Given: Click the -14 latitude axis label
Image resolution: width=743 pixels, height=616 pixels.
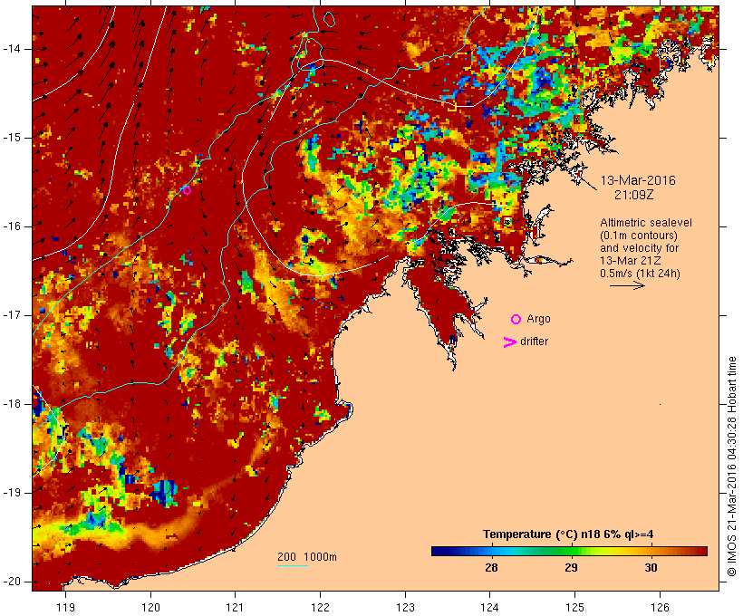Looking at the screenshot, I should (x=12, y=49).
